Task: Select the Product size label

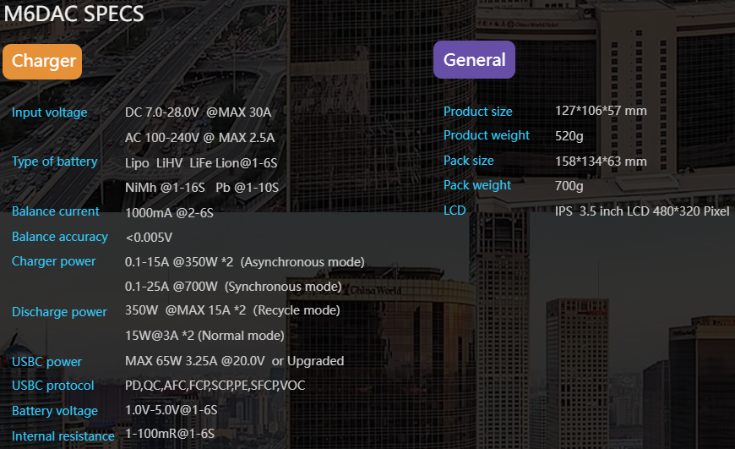Action: pos(477,112)
